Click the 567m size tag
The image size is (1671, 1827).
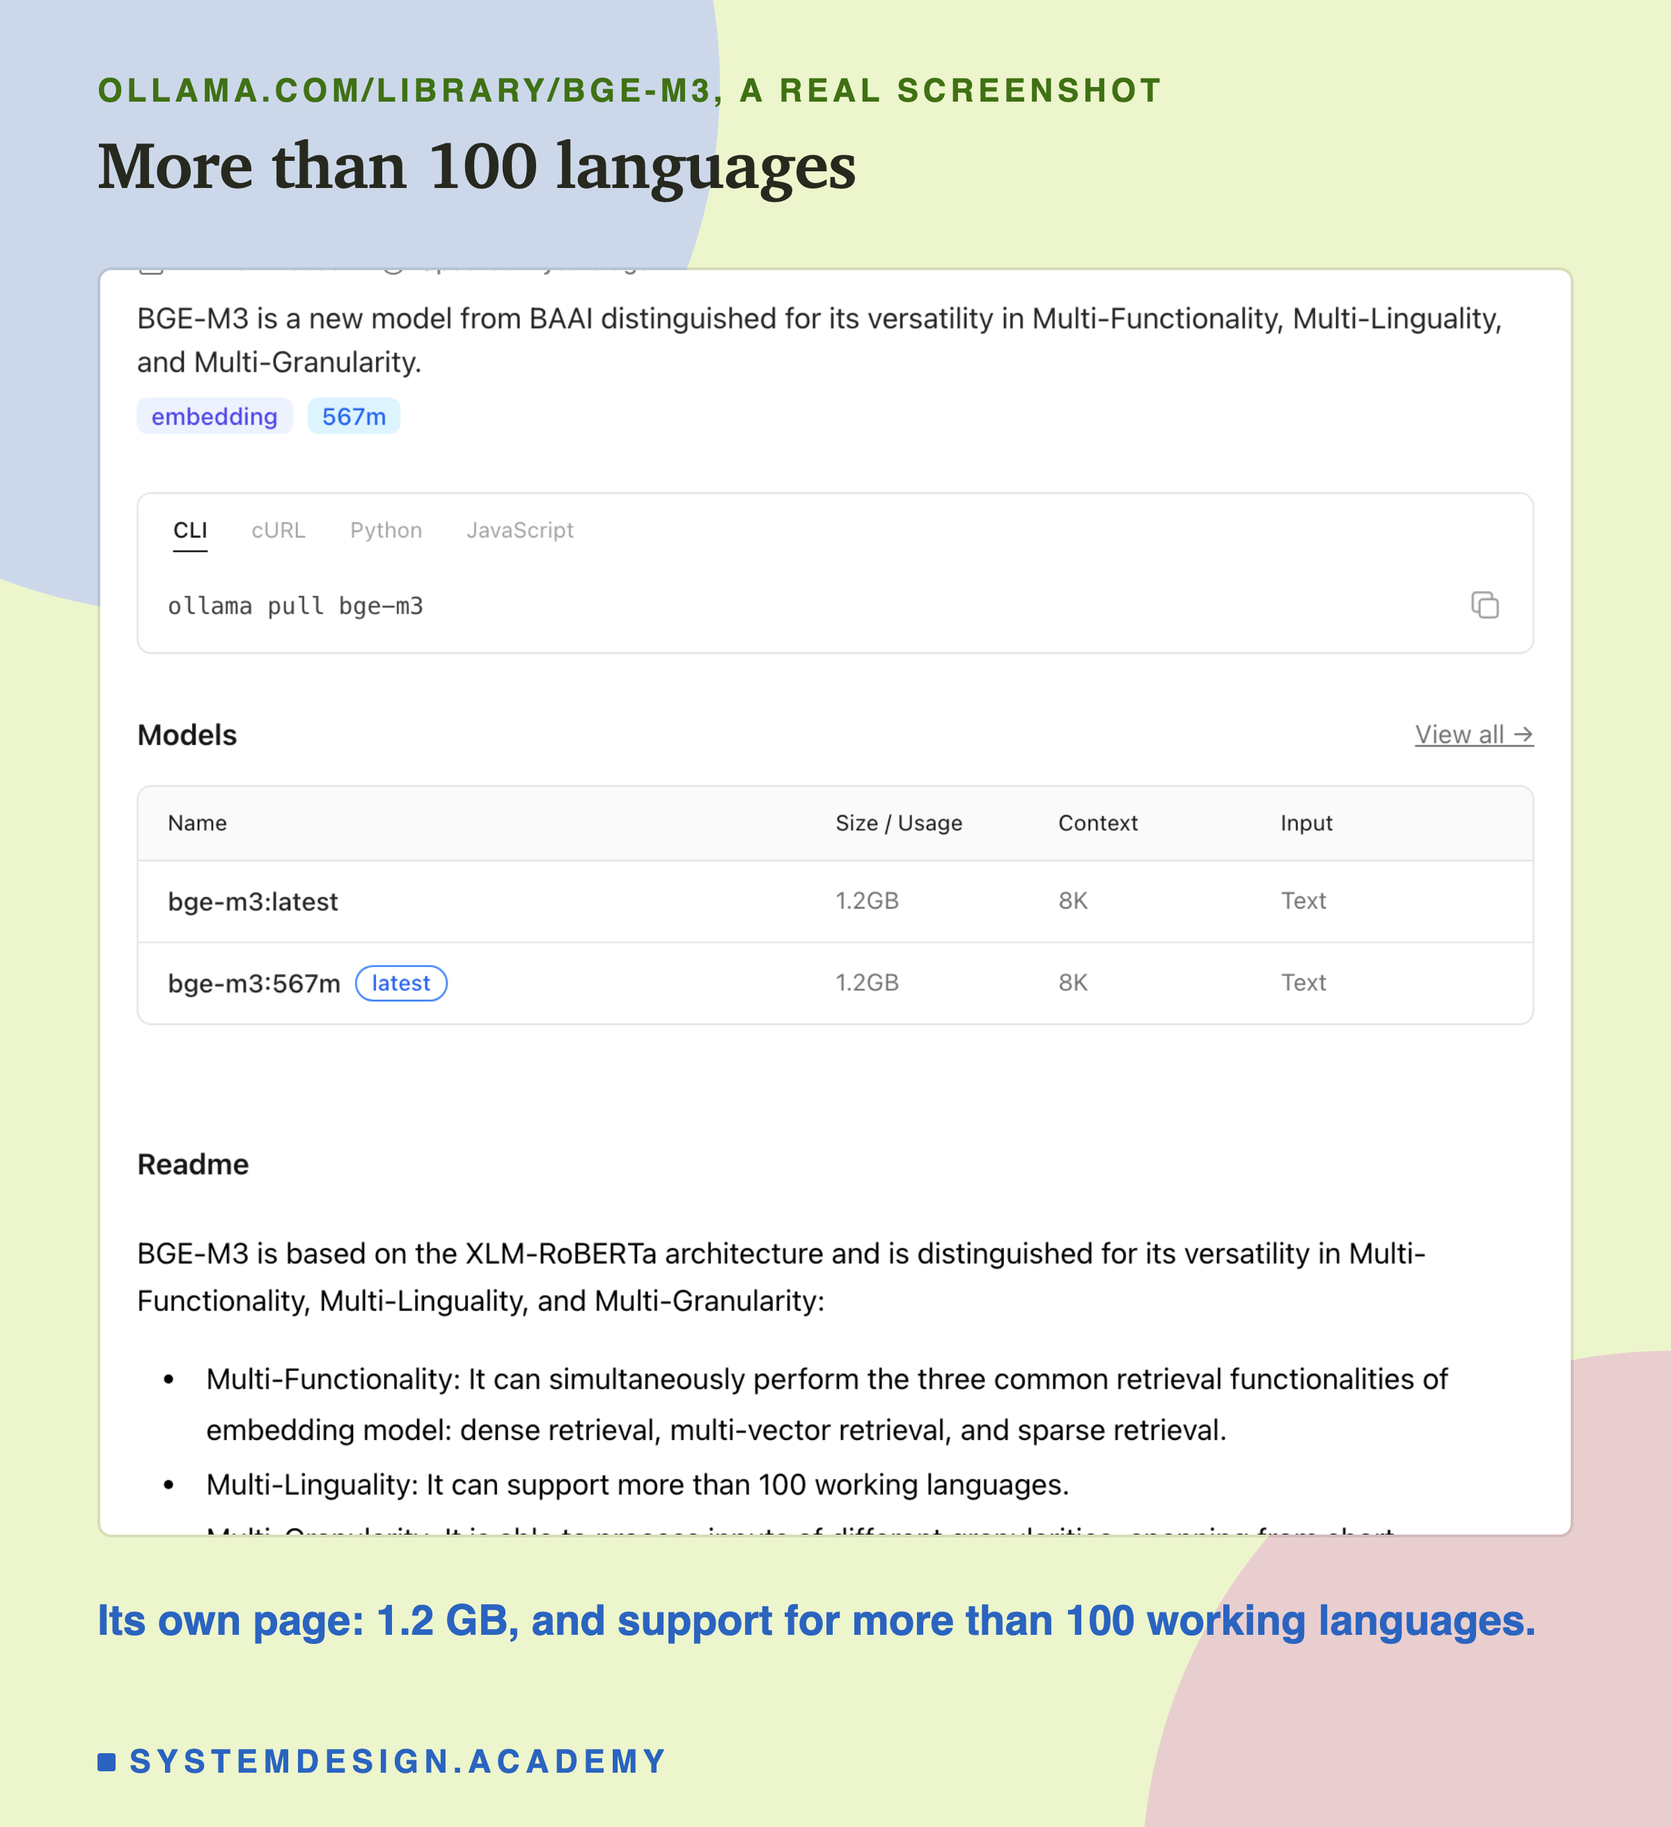[x=354, y=416]
